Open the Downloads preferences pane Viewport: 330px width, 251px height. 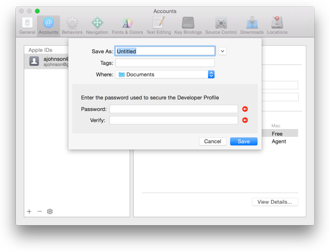(x=252, y=26)
